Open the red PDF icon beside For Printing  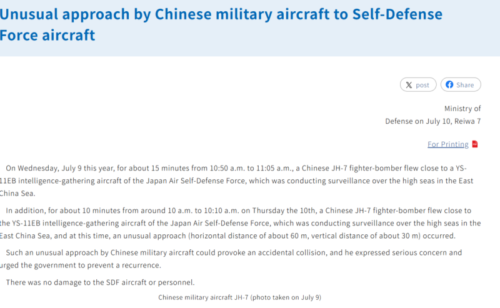point(475,144)
